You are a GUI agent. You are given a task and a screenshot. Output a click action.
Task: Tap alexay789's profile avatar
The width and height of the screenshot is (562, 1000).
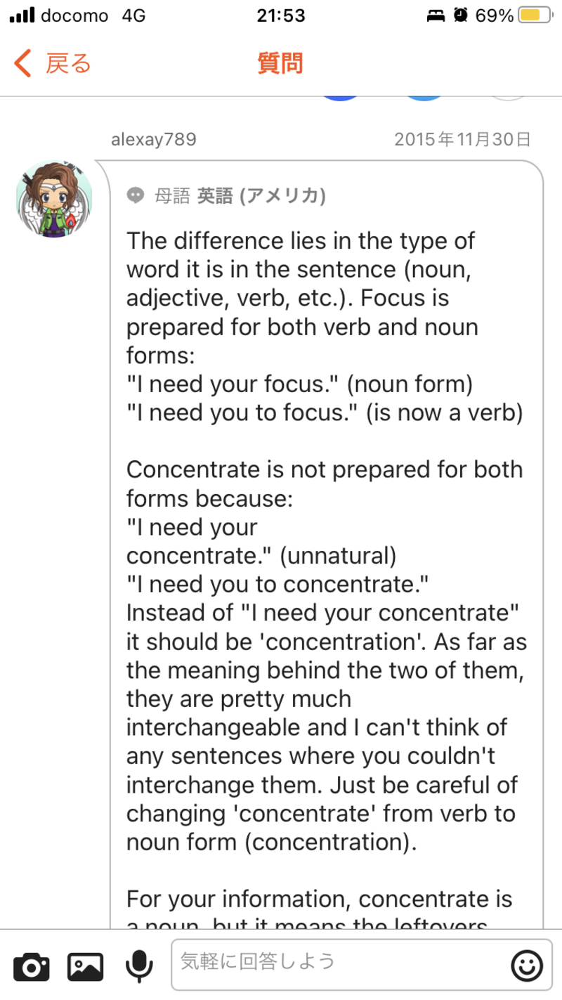pos(55,200)
